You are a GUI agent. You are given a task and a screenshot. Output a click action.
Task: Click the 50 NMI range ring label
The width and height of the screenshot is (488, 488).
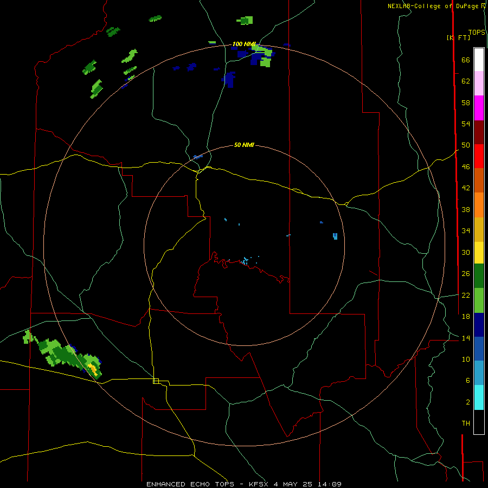(244, 145)
